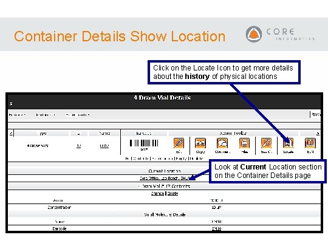Viewport: 328px width, 246px height.
Task: Click the Delete link below action toolbar
Action: 196,159
